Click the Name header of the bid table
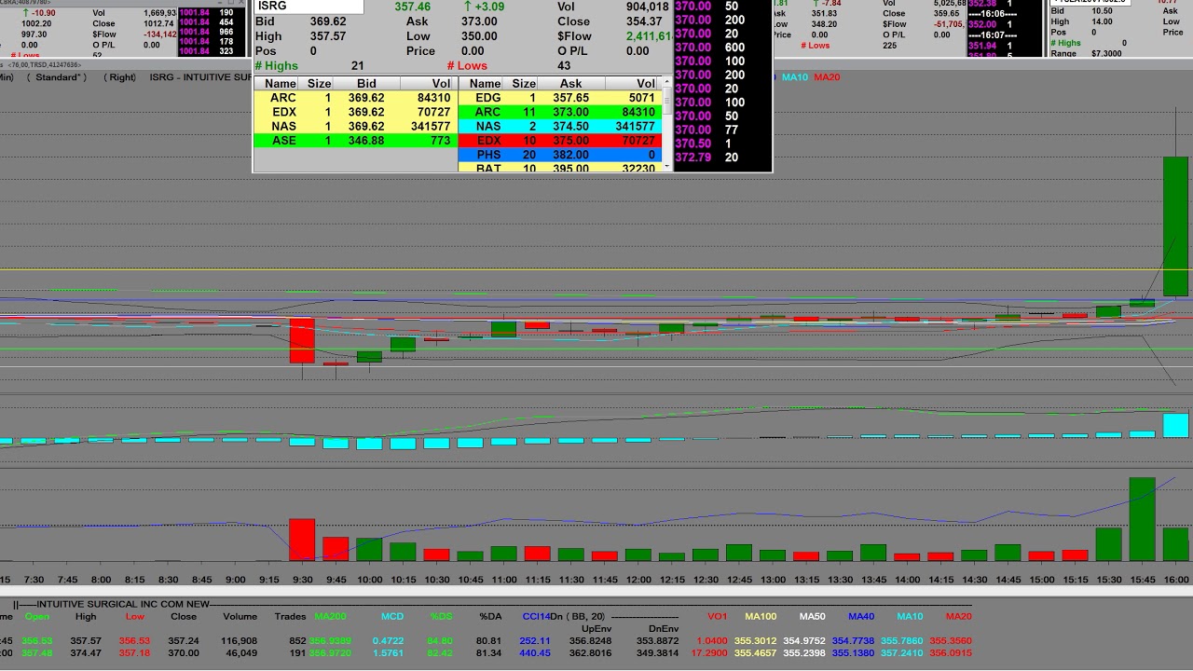Viewport: 1193px width, 671px height. [x=281, y=83]
